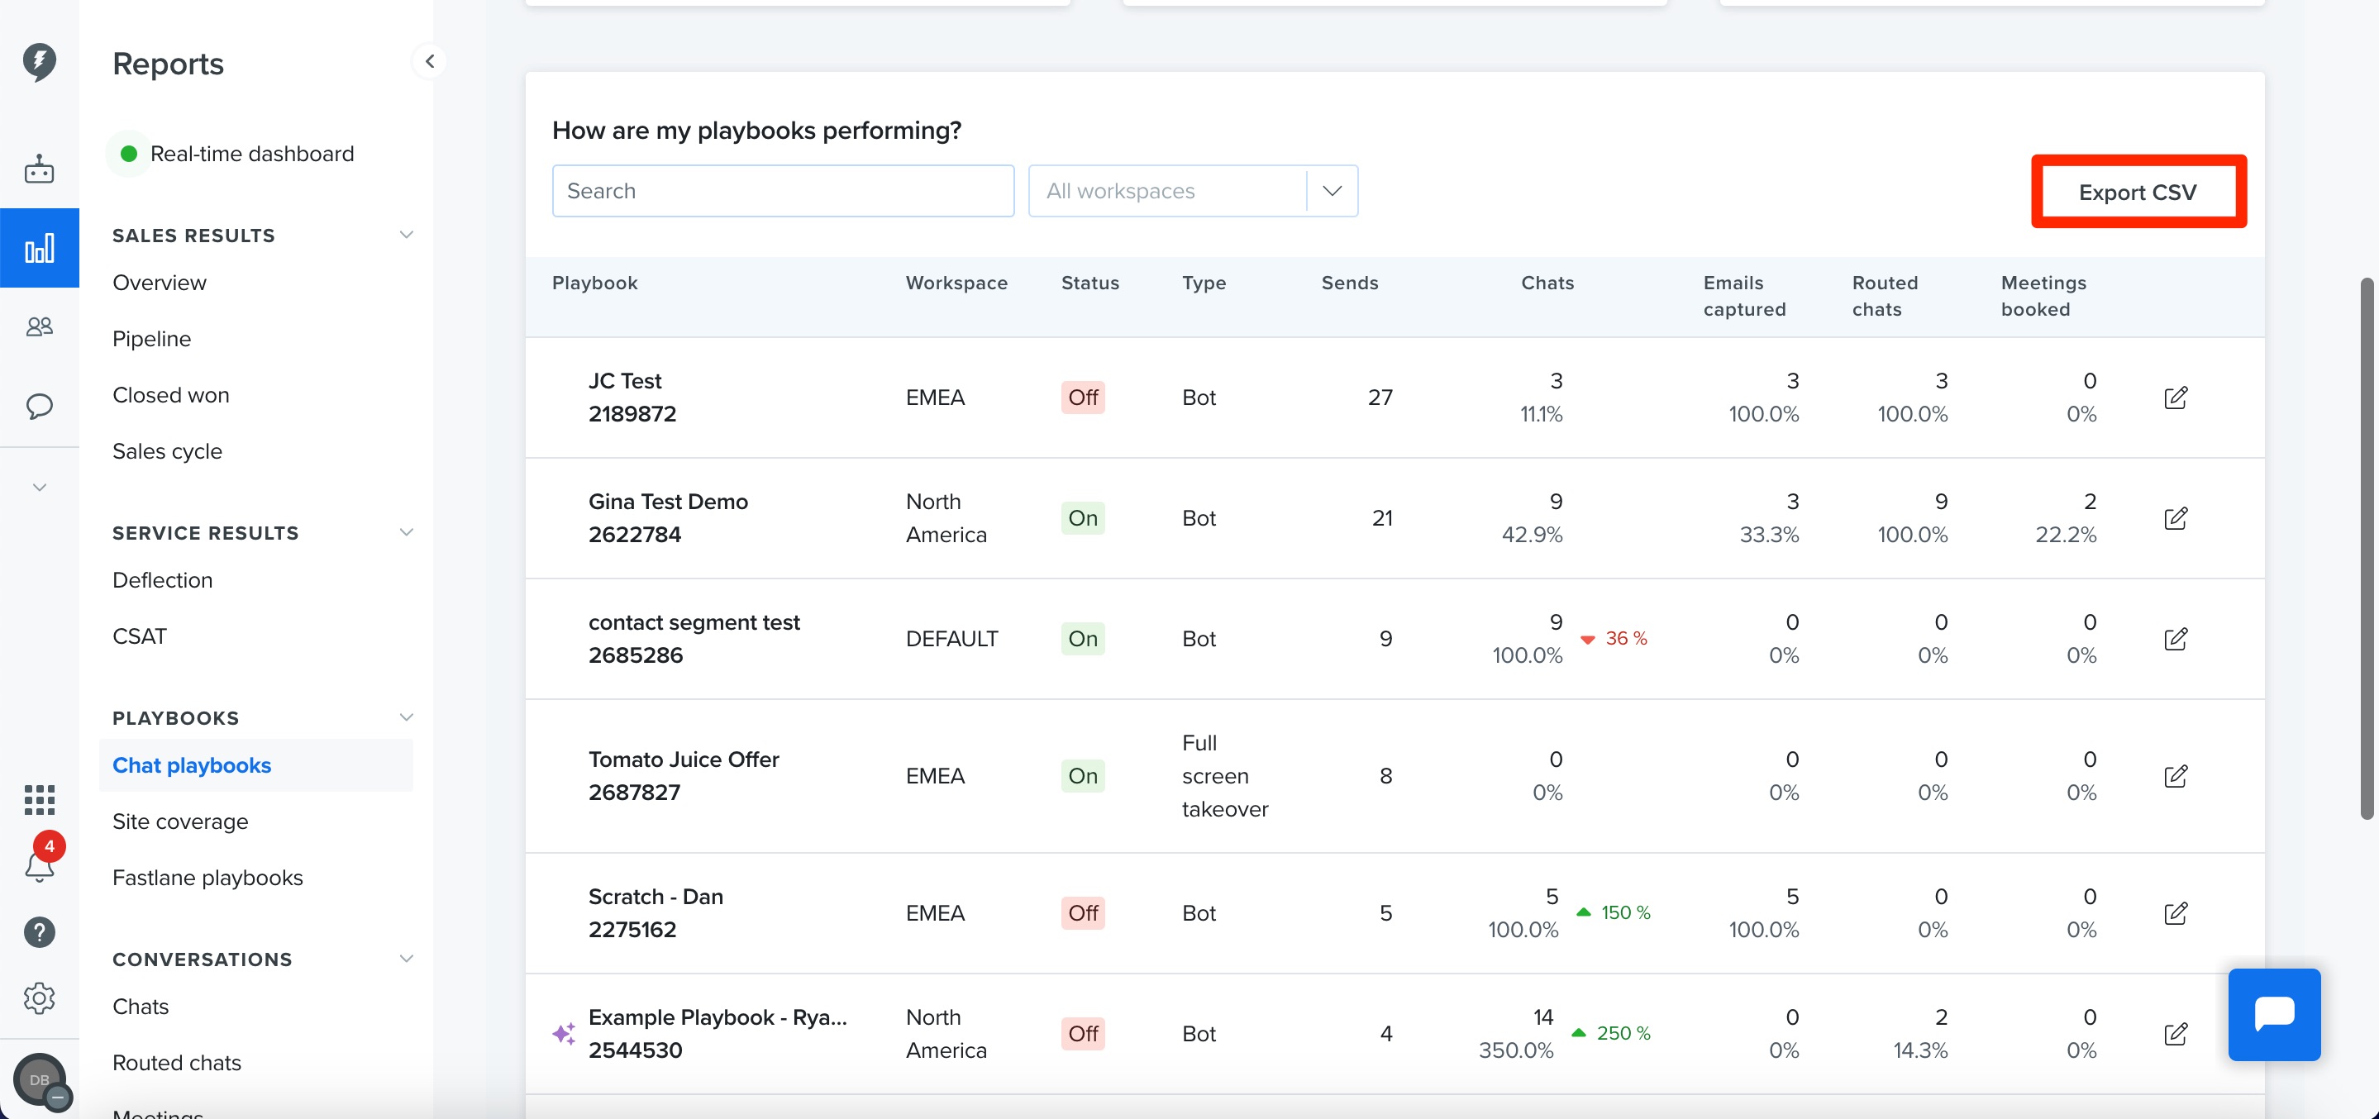Open the bot playbooks sidebar icon
This screenshot has width=2379, height=1119.
[39, 169]
